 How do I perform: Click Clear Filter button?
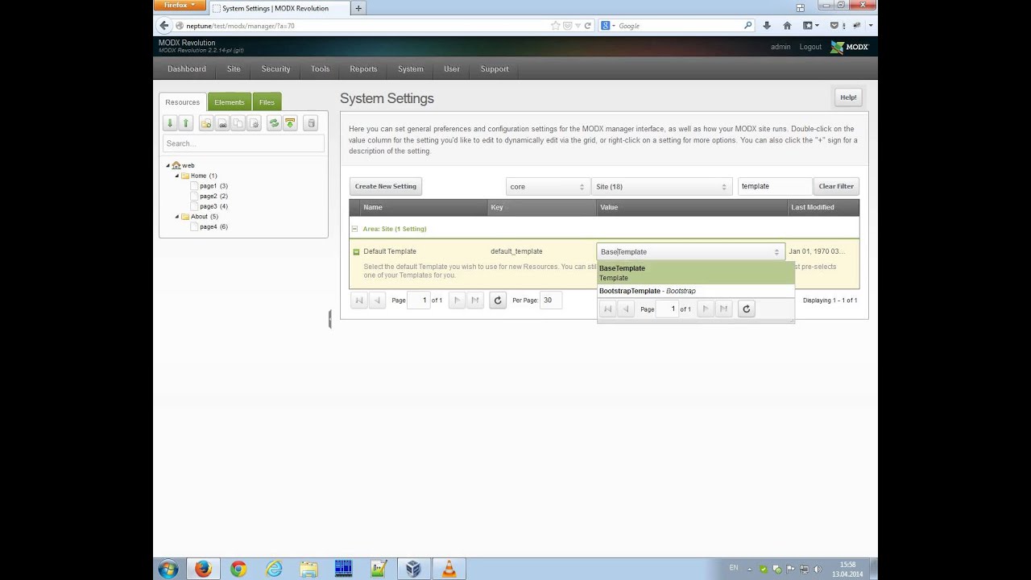[x=836, y=186]
